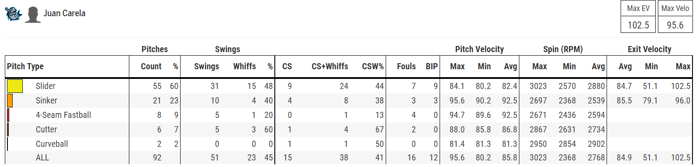
Task: Click the orange Sinker color bar
Action: point(10,100)
